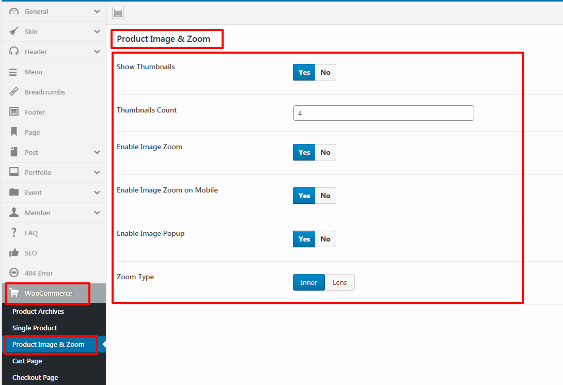
Task: Open the 404 Error settings
Action: tap(54, 273)
